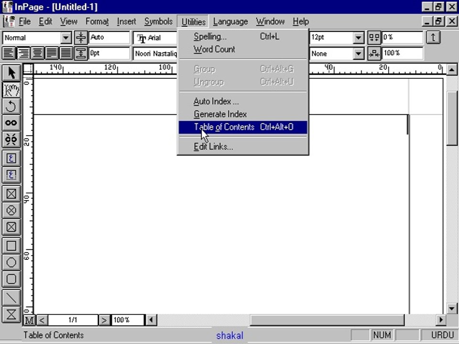Choose Edit Links... menu entry
The height and width of the screenshot is (344, 459).
coord(243,147)
